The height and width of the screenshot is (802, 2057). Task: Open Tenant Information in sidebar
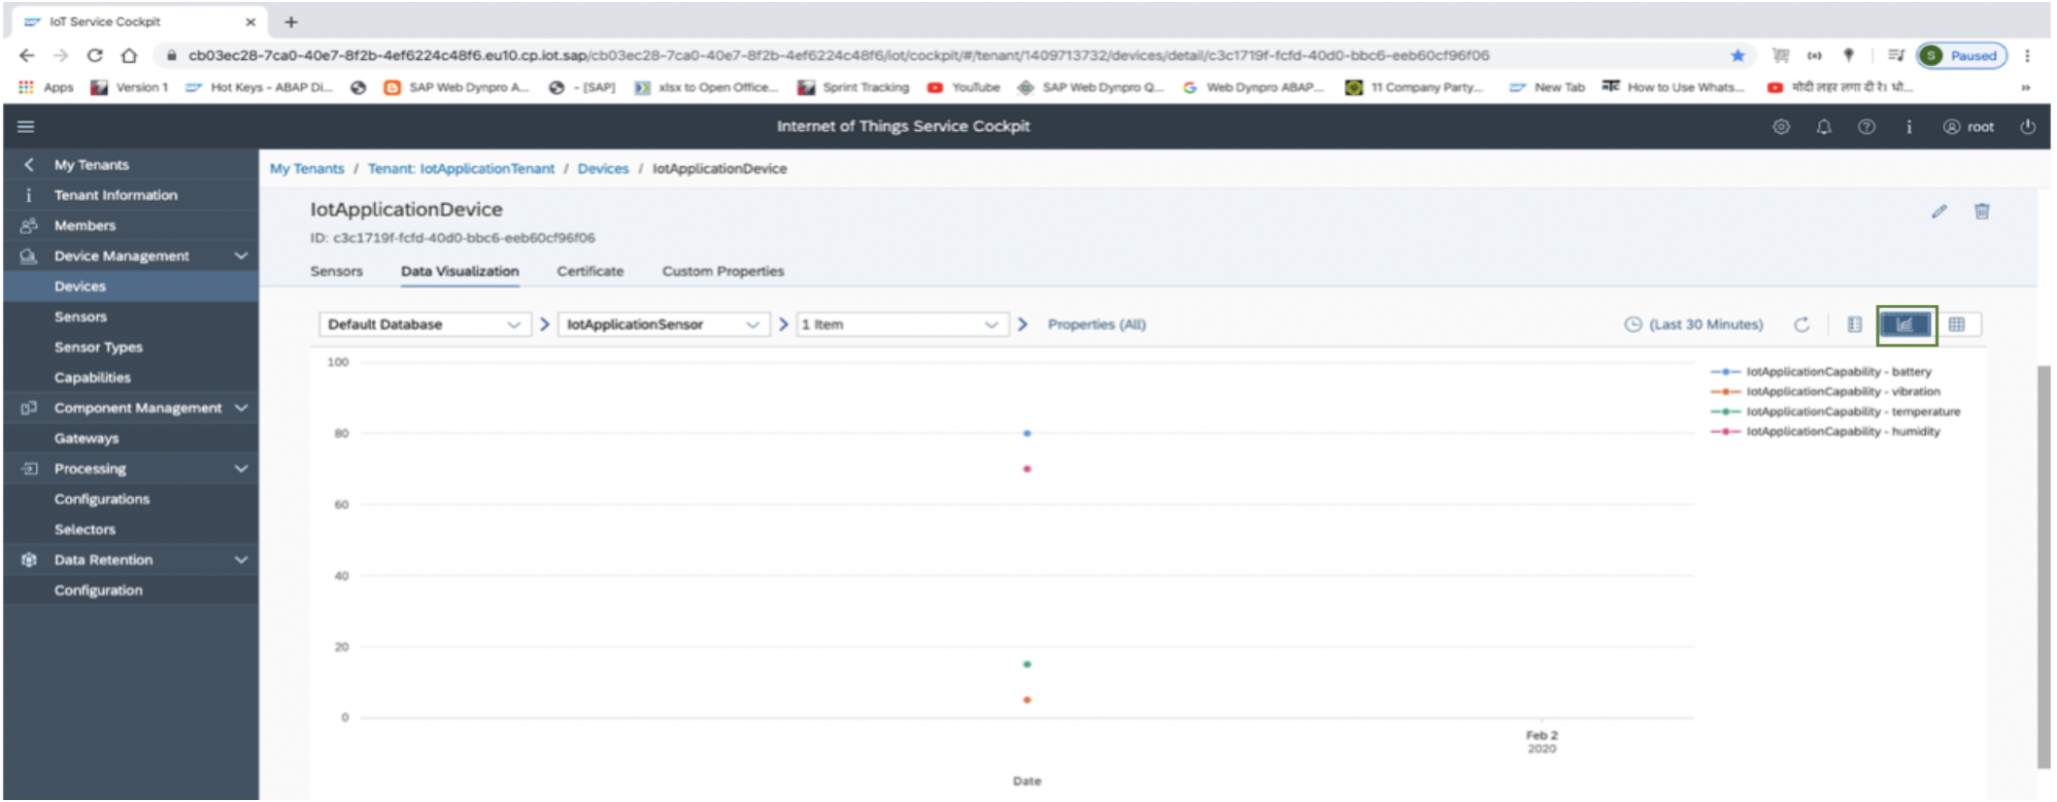tap(131, 195)
